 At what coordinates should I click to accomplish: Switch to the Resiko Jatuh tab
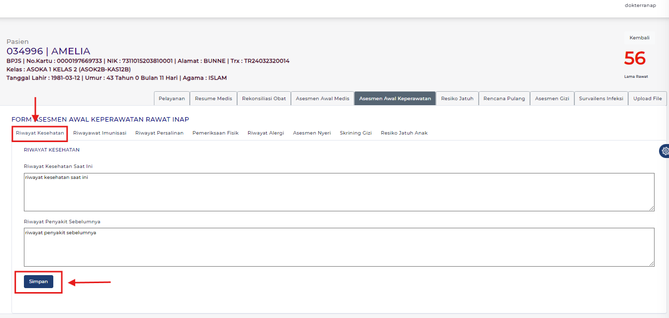click(457, 98)
